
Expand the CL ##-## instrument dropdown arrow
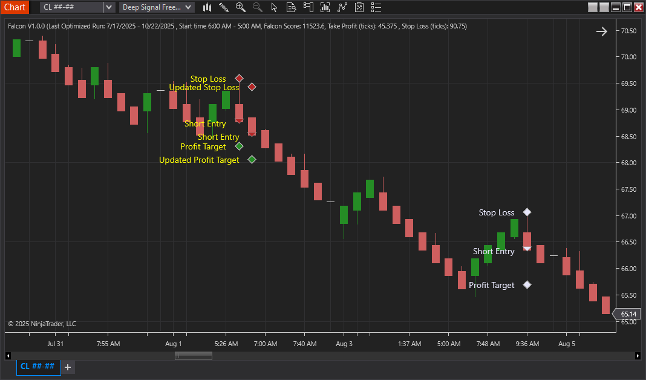[108, 7]
